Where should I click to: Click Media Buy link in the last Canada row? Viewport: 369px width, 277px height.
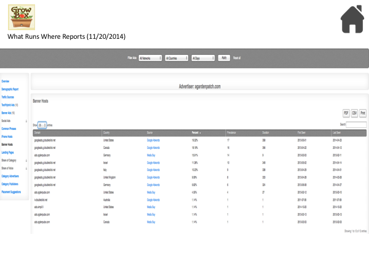151,222
